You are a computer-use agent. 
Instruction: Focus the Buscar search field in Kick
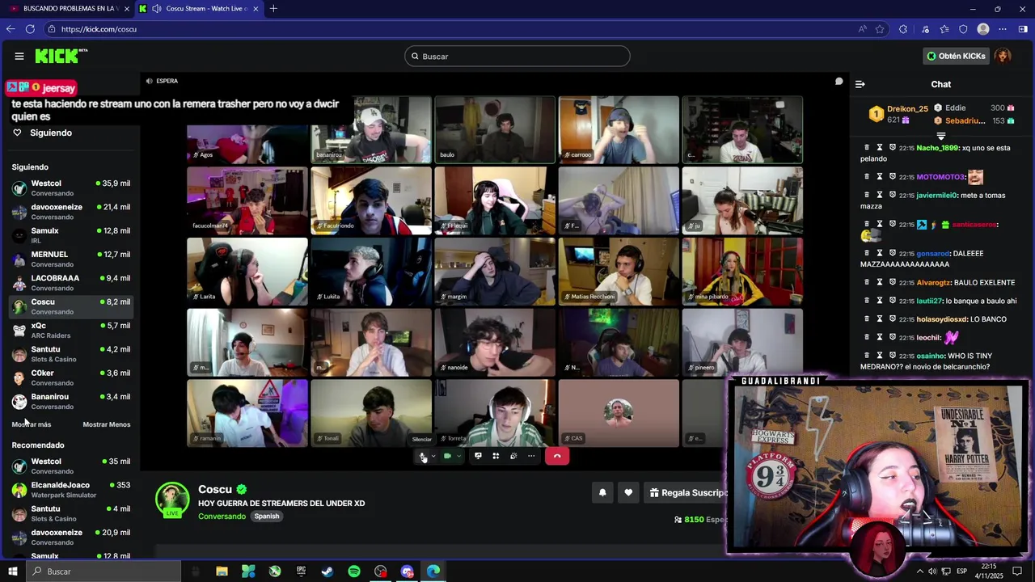pos(517,56)
